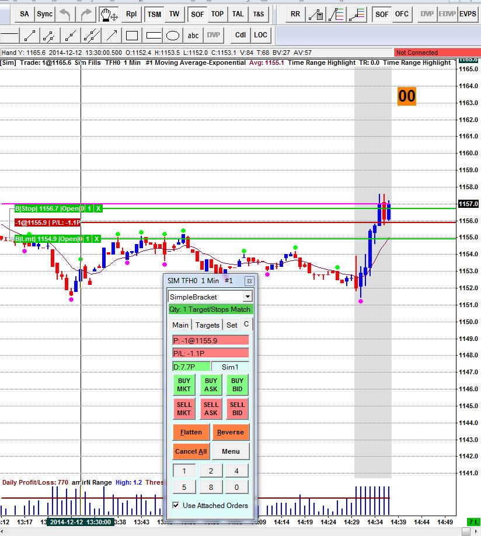Switch to the Targets tab
The image size is (481, 536).
[207, 325]
